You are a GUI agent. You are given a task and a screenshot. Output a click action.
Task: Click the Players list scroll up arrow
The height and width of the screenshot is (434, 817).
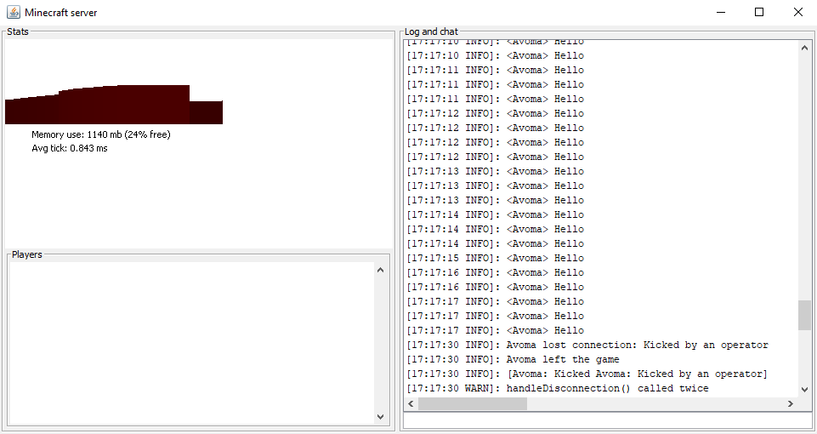click(x=380, y=270)
